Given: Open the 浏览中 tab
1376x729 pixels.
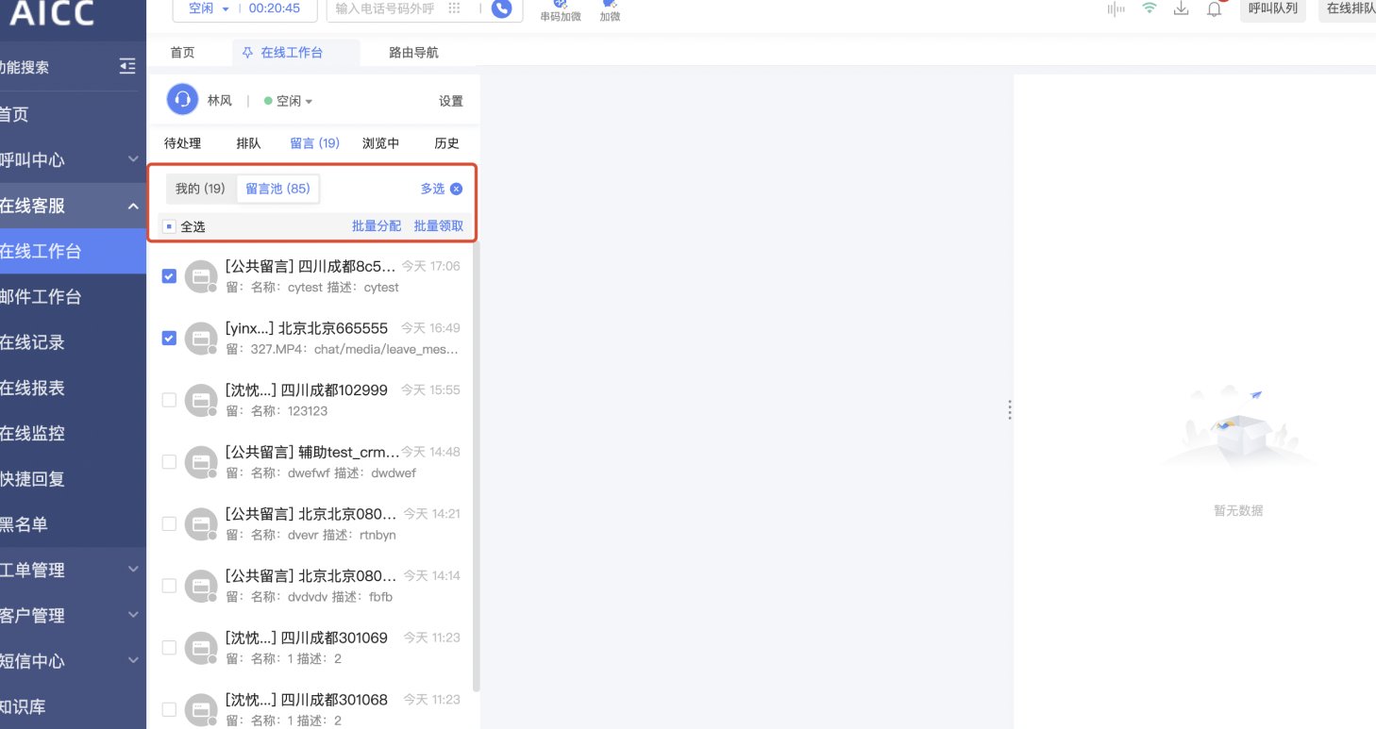Looking at the screenshot, I should click(380, 143).
